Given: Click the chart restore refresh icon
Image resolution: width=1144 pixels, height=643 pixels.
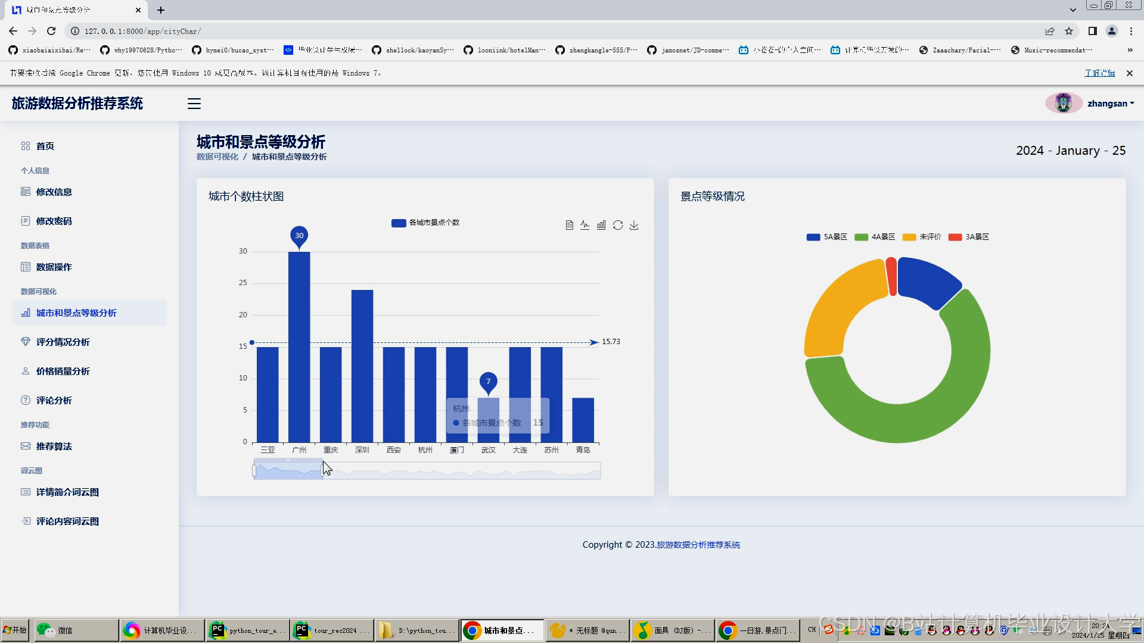Looking at the screenshot, I should [618, 225].
